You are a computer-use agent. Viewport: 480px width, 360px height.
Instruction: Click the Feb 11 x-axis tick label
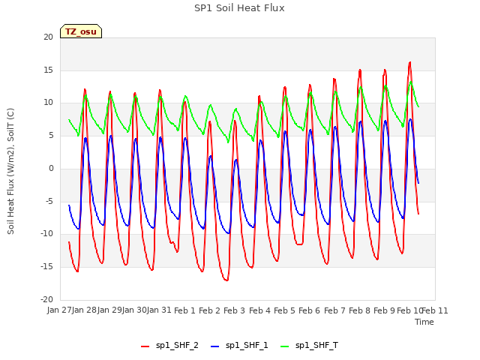[x=435, y=310]
